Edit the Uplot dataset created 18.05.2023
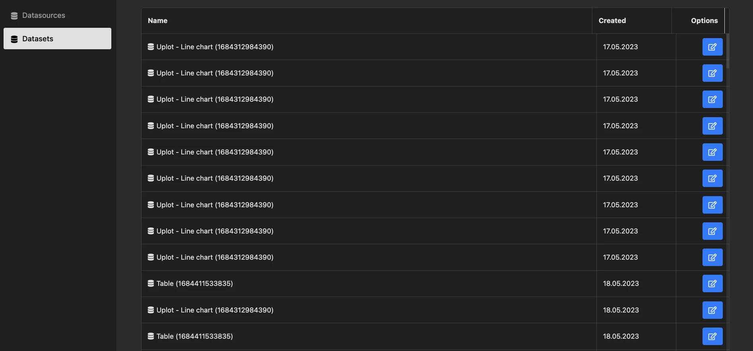Screen dimensions: 753x351 coord(712,310)
